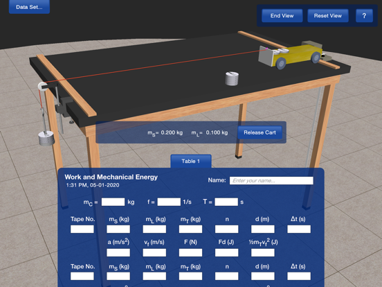Click the Work and Mechanical Energy title

pos(111,177)
